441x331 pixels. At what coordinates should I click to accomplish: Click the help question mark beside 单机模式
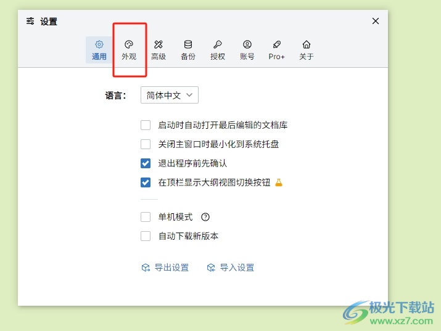(205, 217)
